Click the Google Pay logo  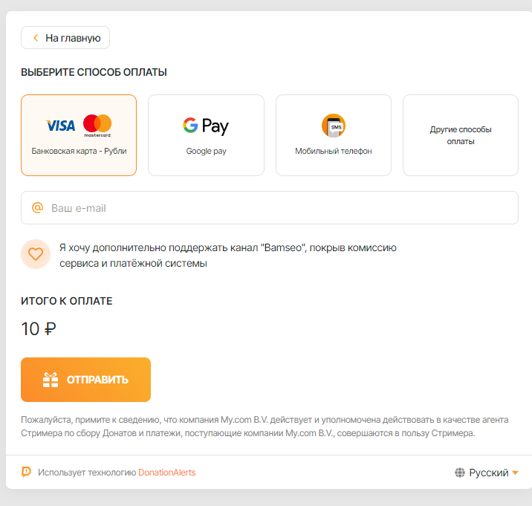click(x=206, y=126)
